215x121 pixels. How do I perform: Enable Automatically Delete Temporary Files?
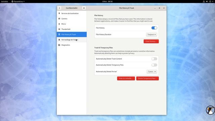(x=154, y=65)
